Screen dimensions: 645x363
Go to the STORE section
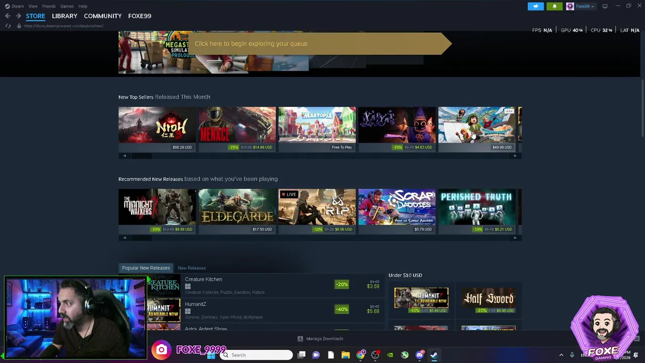[x=35, y=16]
